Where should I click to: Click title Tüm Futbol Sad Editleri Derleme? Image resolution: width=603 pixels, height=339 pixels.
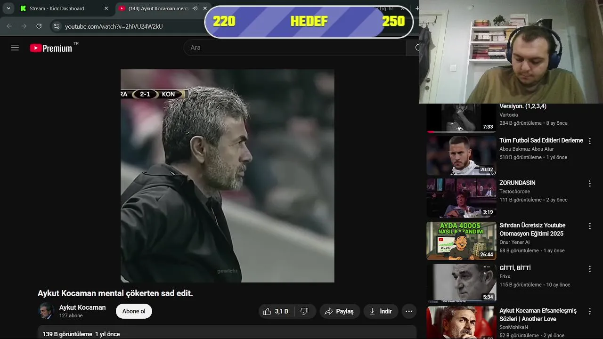[541, 140]
